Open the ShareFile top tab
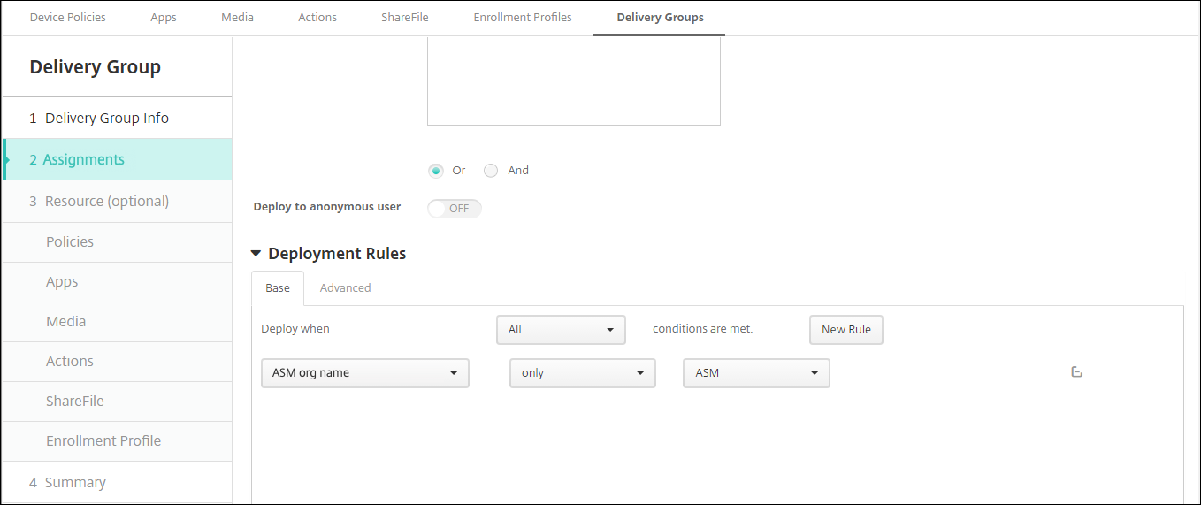Viewport: 1201px width, 505px height. [x=404, y=17]
